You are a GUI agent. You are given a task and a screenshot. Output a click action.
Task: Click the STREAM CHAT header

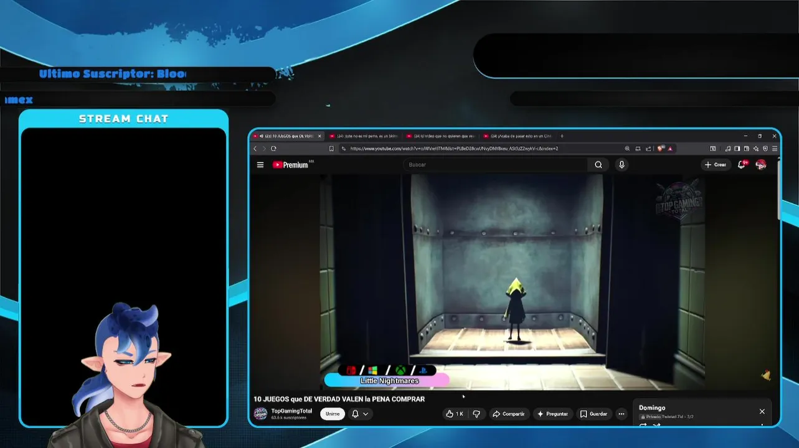[x=123, y=119]
